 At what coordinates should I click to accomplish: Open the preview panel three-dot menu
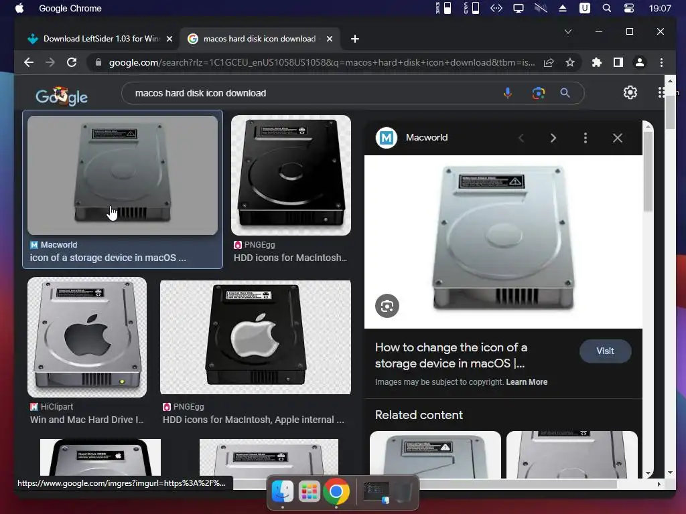(586, 138)
